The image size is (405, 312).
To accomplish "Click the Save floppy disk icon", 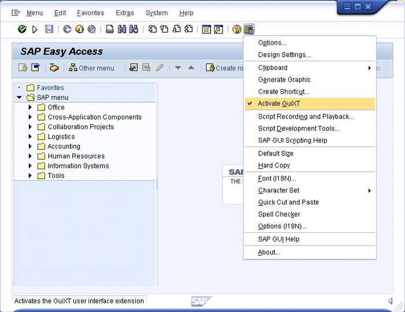I will (49, 29).
